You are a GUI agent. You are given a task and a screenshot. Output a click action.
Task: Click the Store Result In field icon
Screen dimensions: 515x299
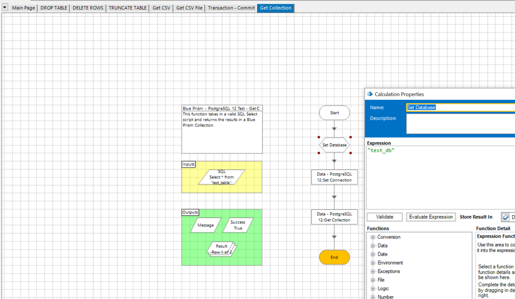tap(506, 217)
